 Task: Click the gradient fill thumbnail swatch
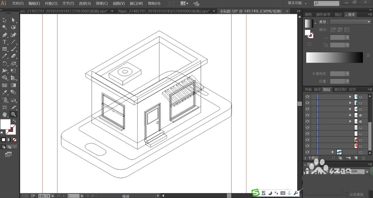tap(309, 23)
